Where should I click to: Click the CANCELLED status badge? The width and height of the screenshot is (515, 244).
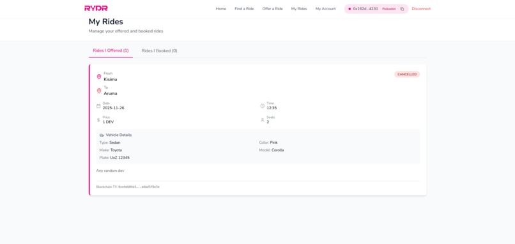point(407,74)
